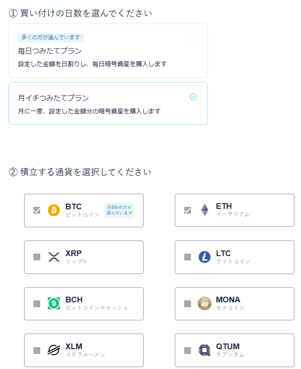301x369 pixels.
Task: Click the checked 月イチつみたてプラン radio mark
Action: 193,97
